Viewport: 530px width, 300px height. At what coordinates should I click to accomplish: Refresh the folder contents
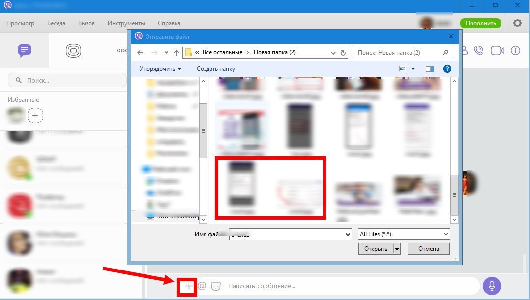click(x=343, y=53)
